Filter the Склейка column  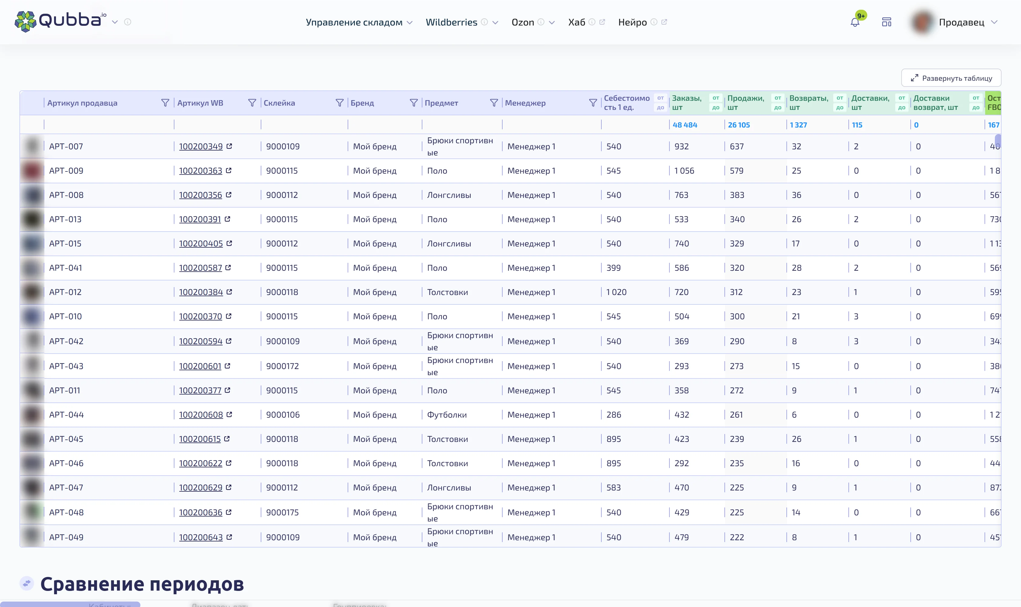[x=339, y=103]
